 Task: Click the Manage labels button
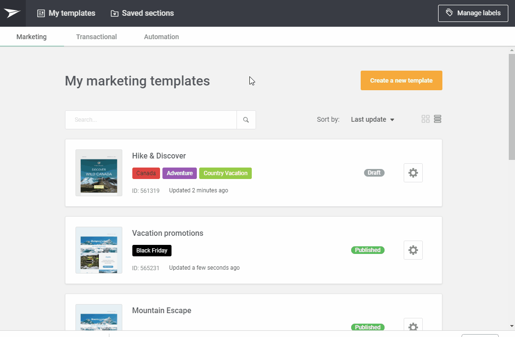(x=473, y=13)
